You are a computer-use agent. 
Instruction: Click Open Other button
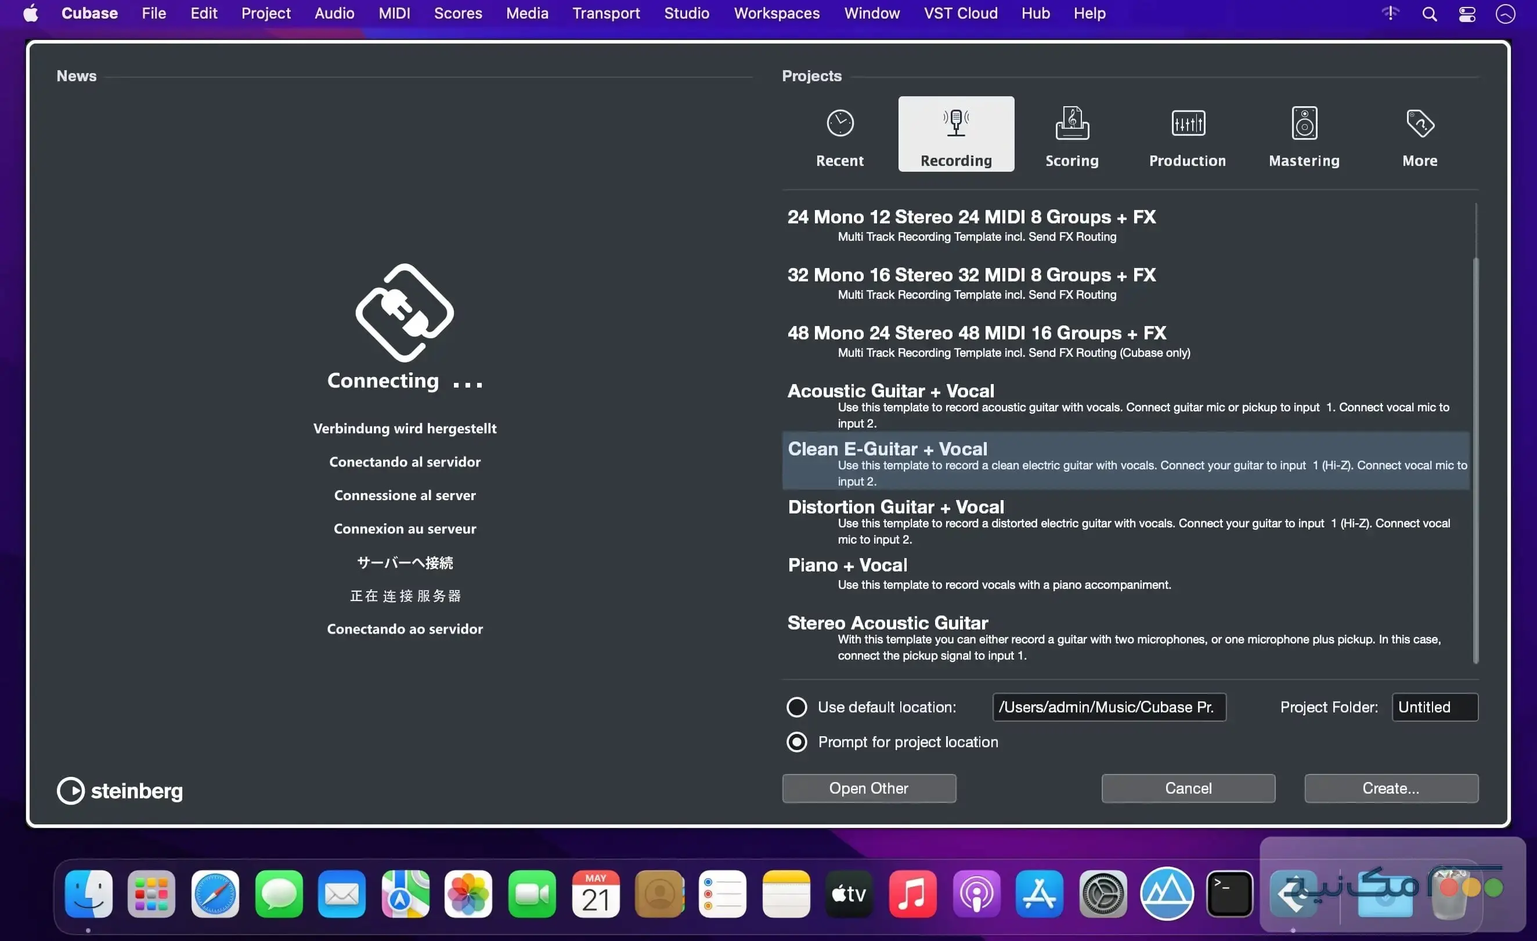point(868,788)
